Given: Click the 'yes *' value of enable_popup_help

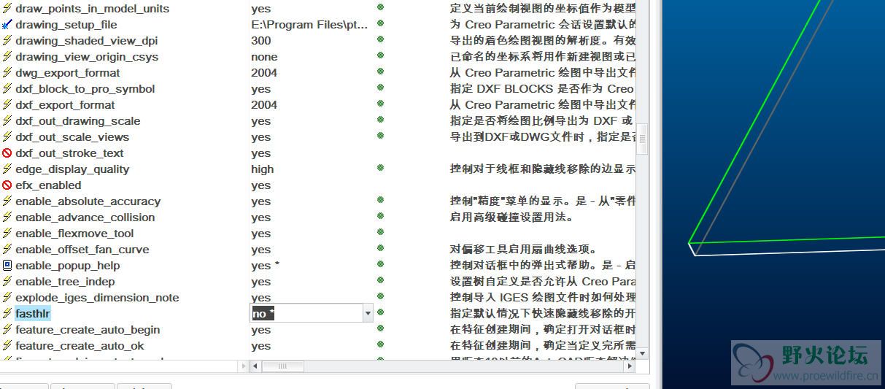Looking at the screenshot, I should point(266,266).
